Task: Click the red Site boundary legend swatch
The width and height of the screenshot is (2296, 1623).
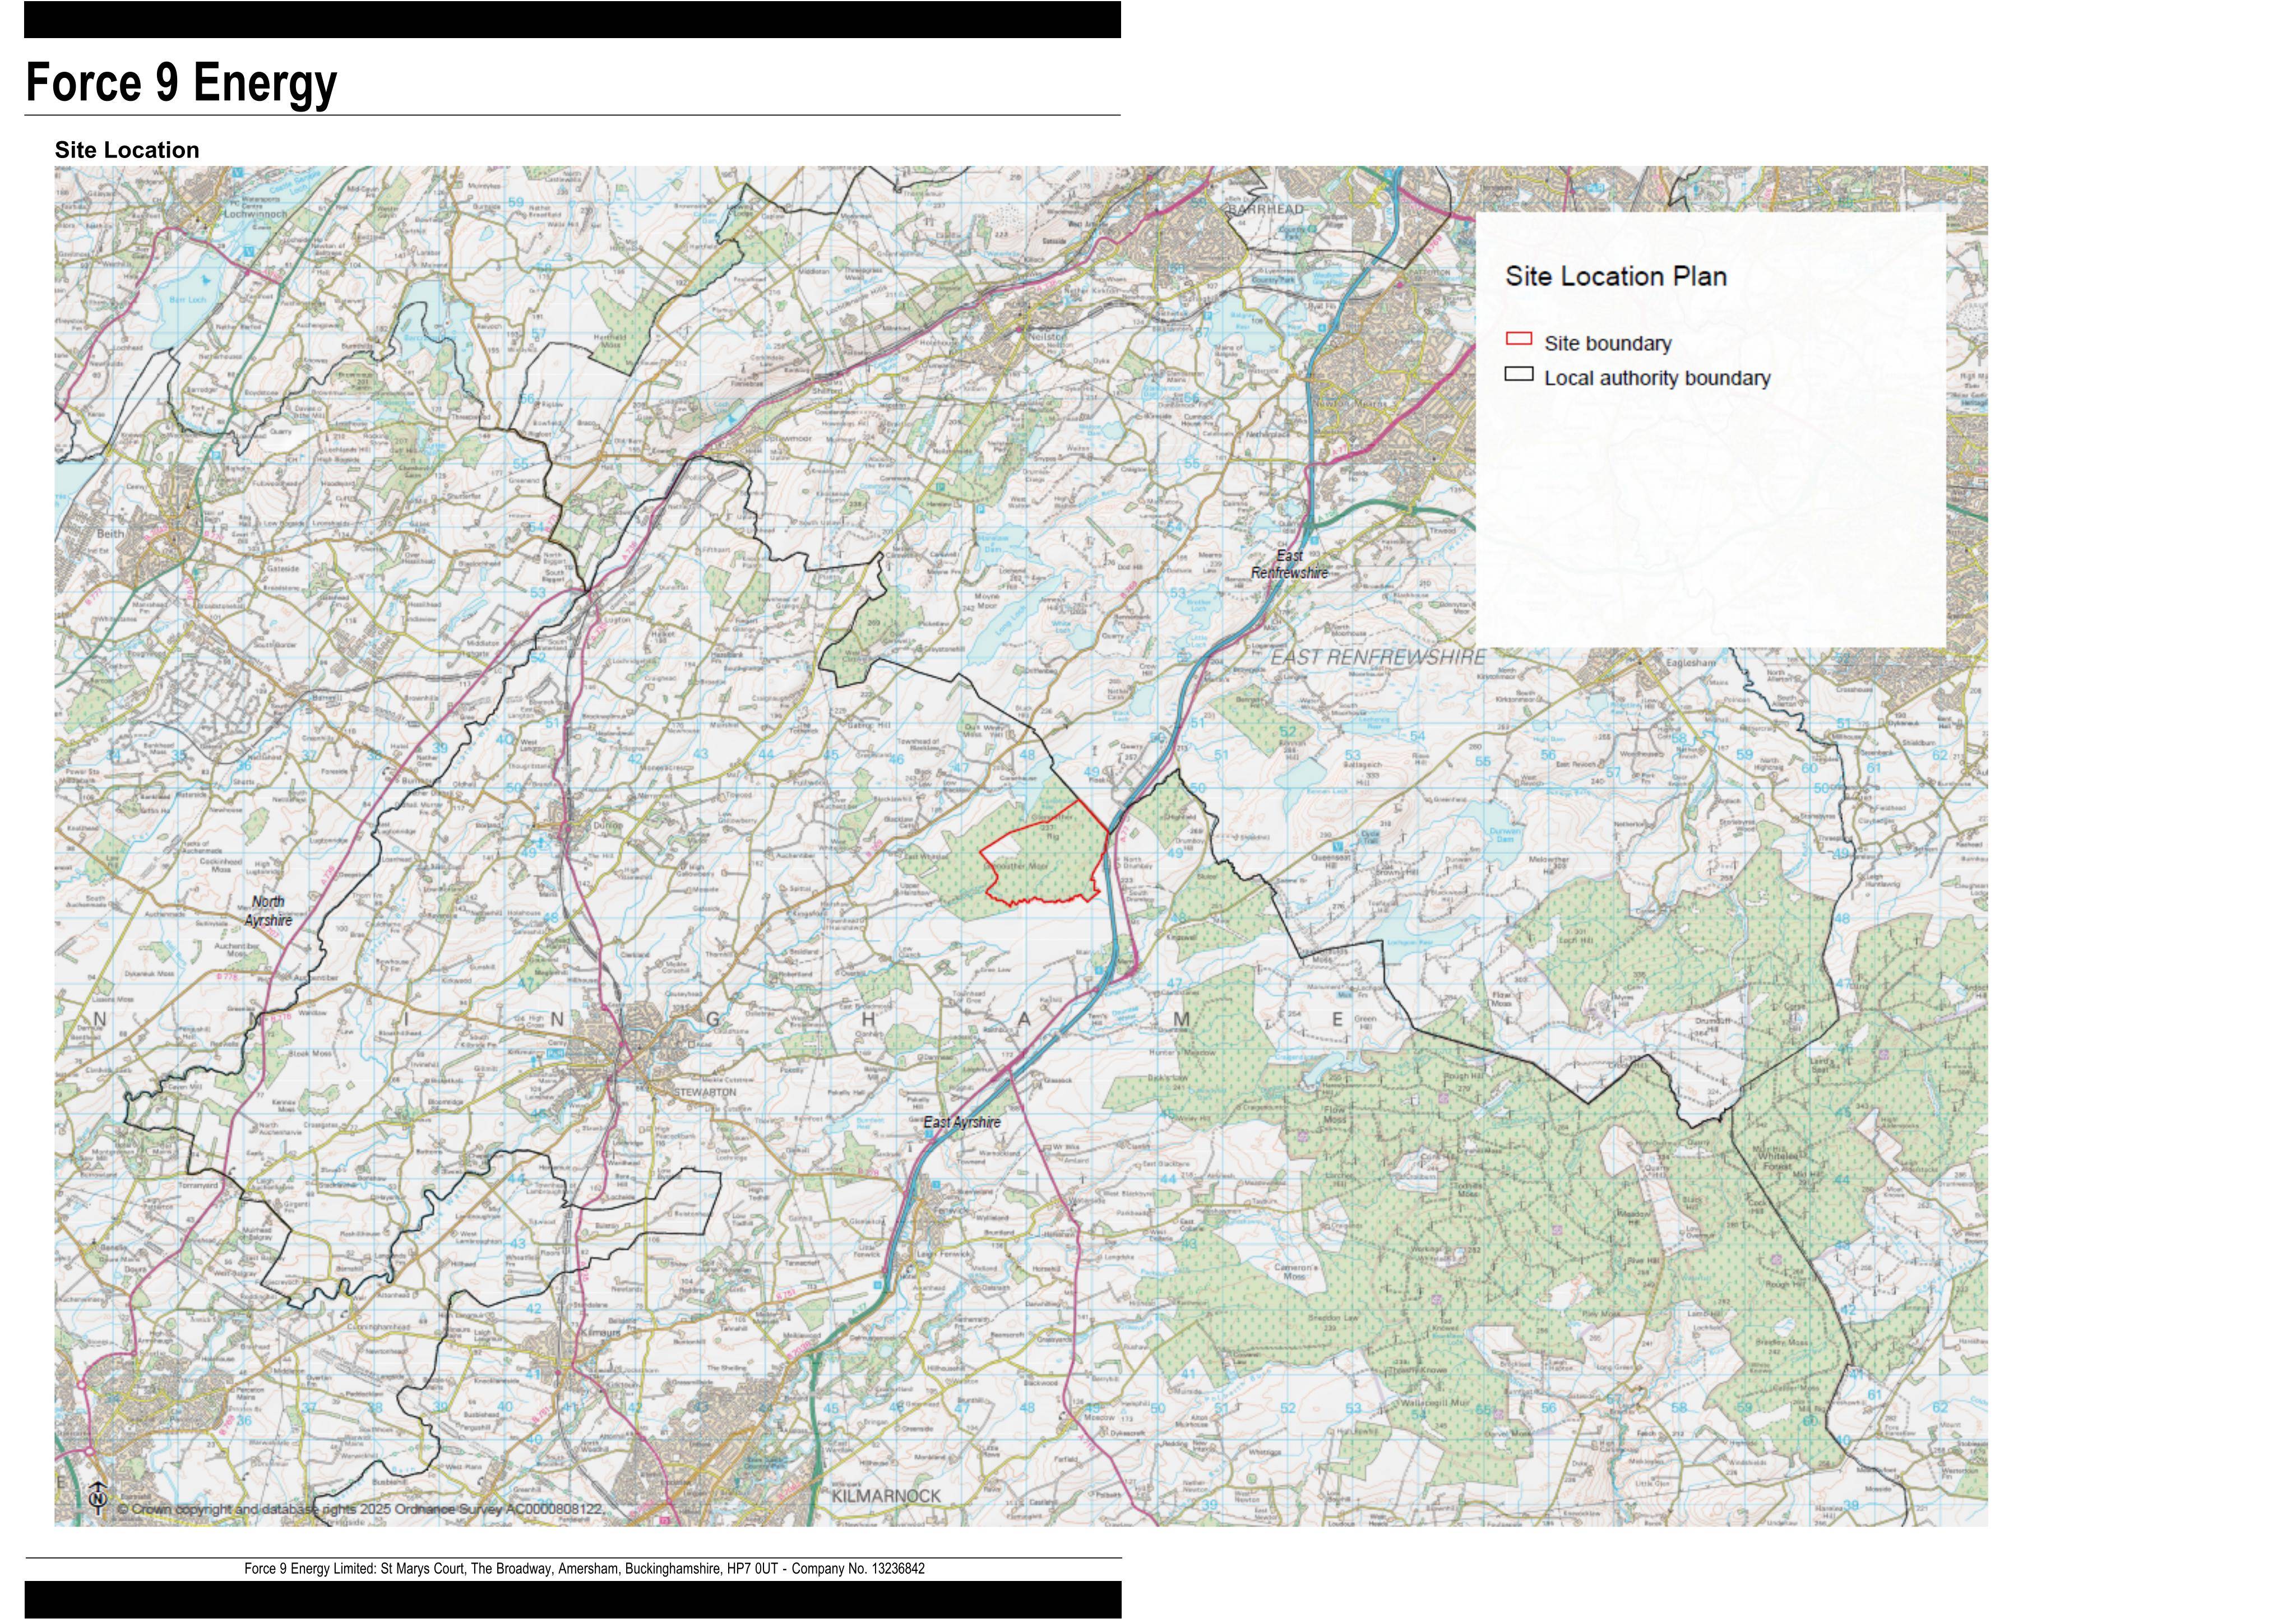Action: pyautogui.click(x=1519, y=339)
